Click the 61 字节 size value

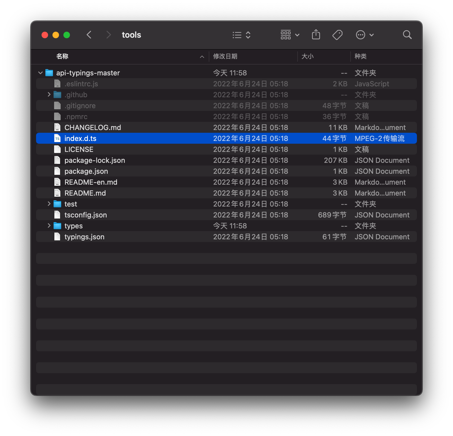[334, 237]
